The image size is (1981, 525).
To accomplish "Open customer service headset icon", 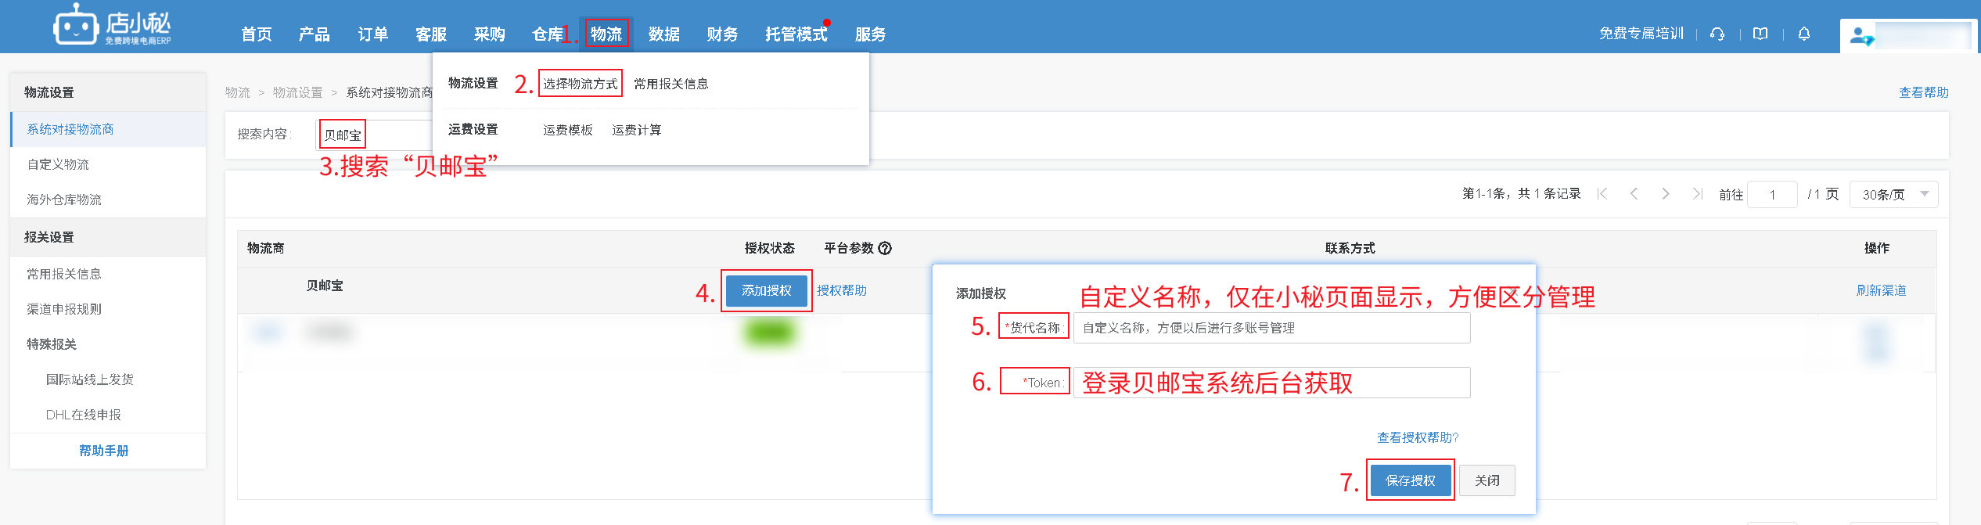I will coord(1717,34).
